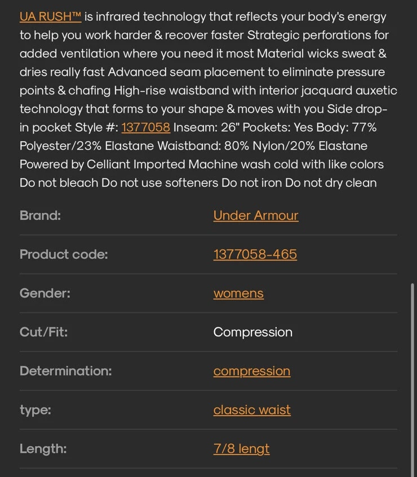The width and height of the screenshot is (417, 477).
Task: Click the Do not bleach care text
Action: click(x=59, y=183)
